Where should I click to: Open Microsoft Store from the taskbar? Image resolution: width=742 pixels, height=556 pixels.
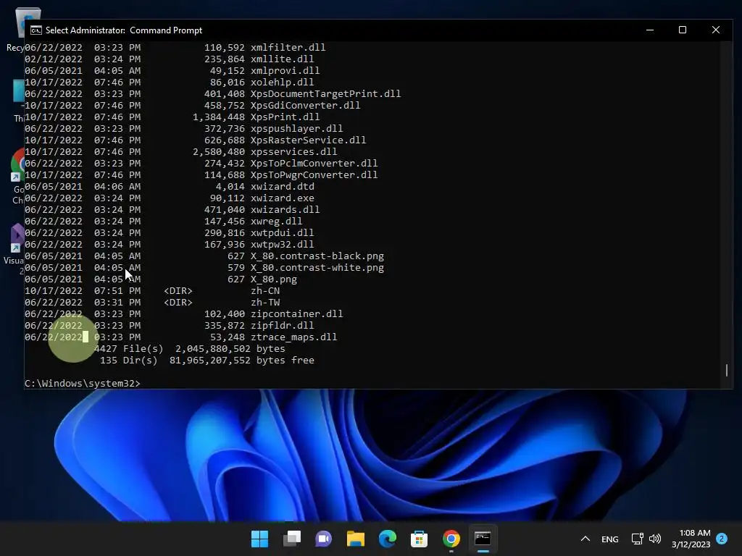(419, 539)
